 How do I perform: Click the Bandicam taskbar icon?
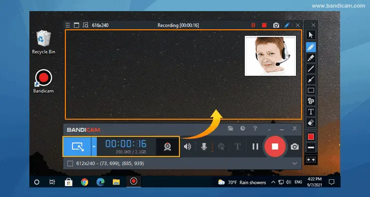134,181
